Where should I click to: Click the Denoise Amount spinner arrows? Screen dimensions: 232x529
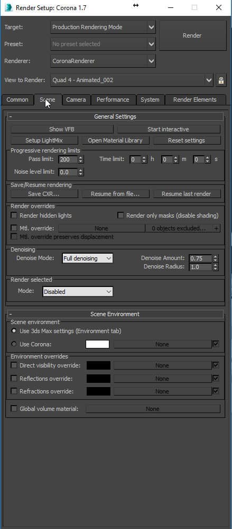pos(216,258)
